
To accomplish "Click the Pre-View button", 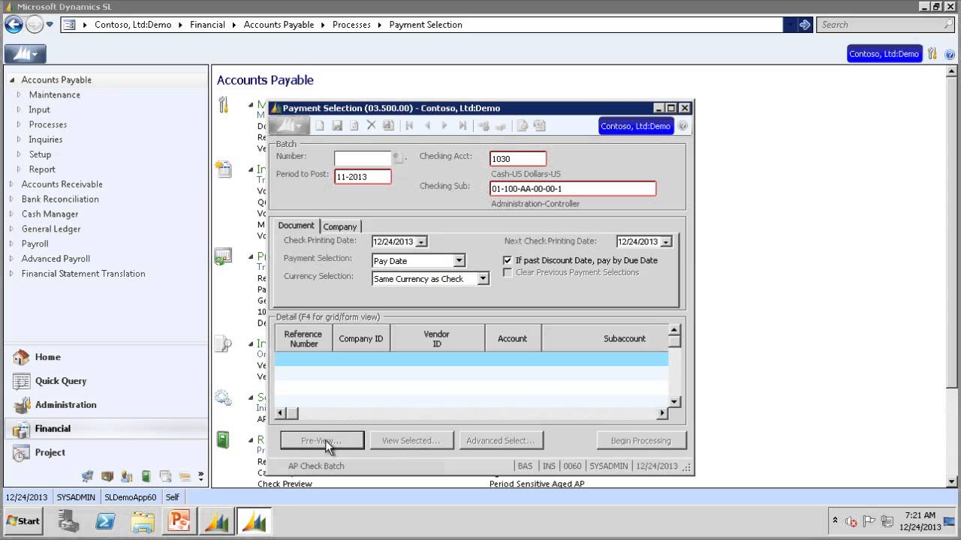I will [x=322, y=440].
